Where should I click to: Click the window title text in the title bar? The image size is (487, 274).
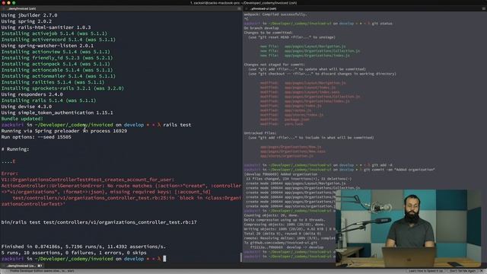(243, 3)
